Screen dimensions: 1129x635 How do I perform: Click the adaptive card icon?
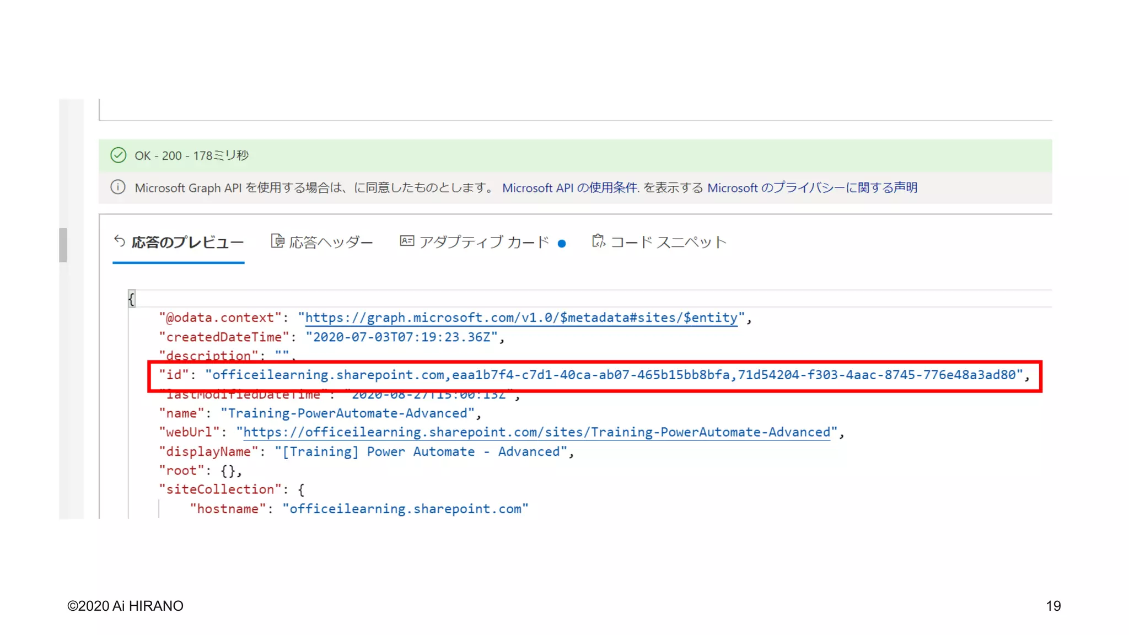click(x=407, y=241)
